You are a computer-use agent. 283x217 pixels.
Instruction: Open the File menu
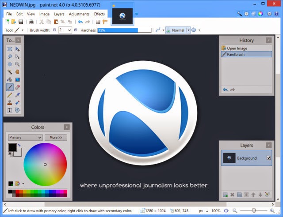click(9, 14)
